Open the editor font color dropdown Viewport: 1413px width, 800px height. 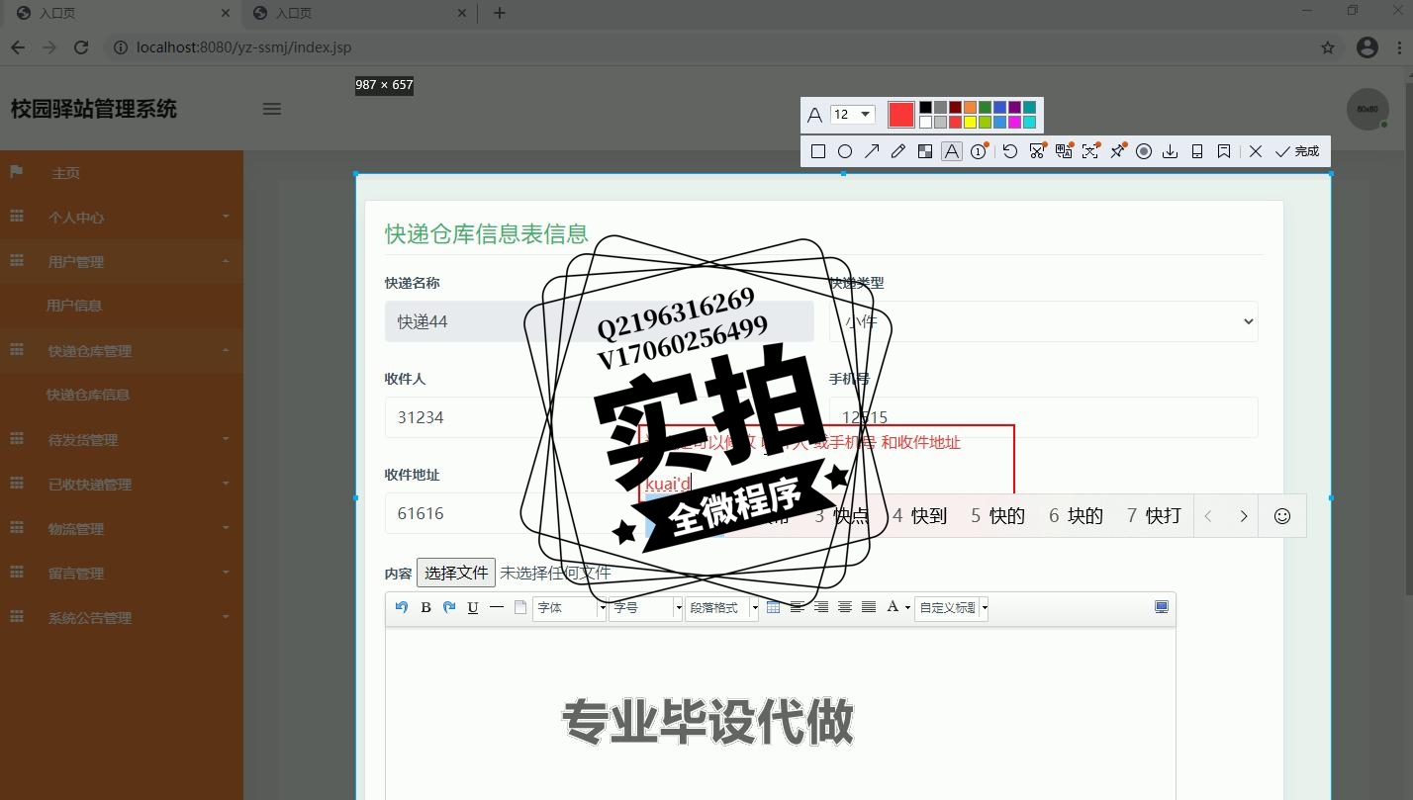coord(897,607)
